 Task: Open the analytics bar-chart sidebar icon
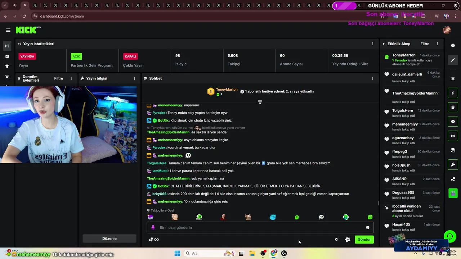coord(7,56)
